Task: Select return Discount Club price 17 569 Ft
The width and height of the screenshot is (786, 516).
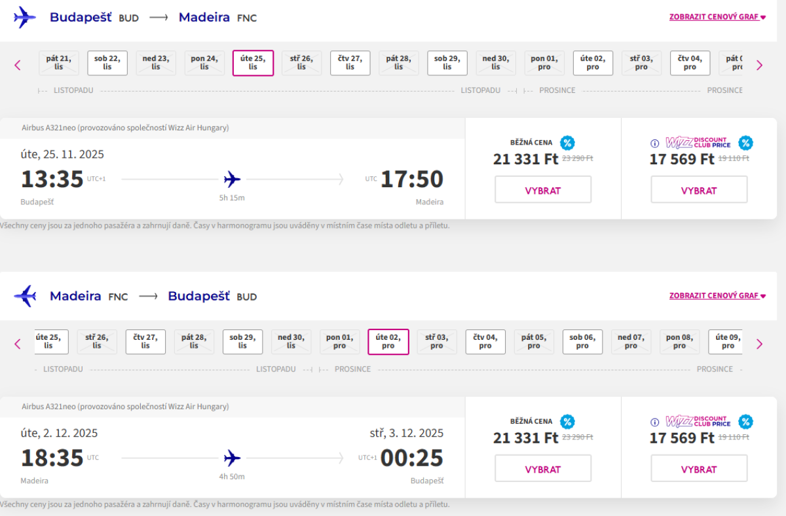Action: (x=699, y=469)
